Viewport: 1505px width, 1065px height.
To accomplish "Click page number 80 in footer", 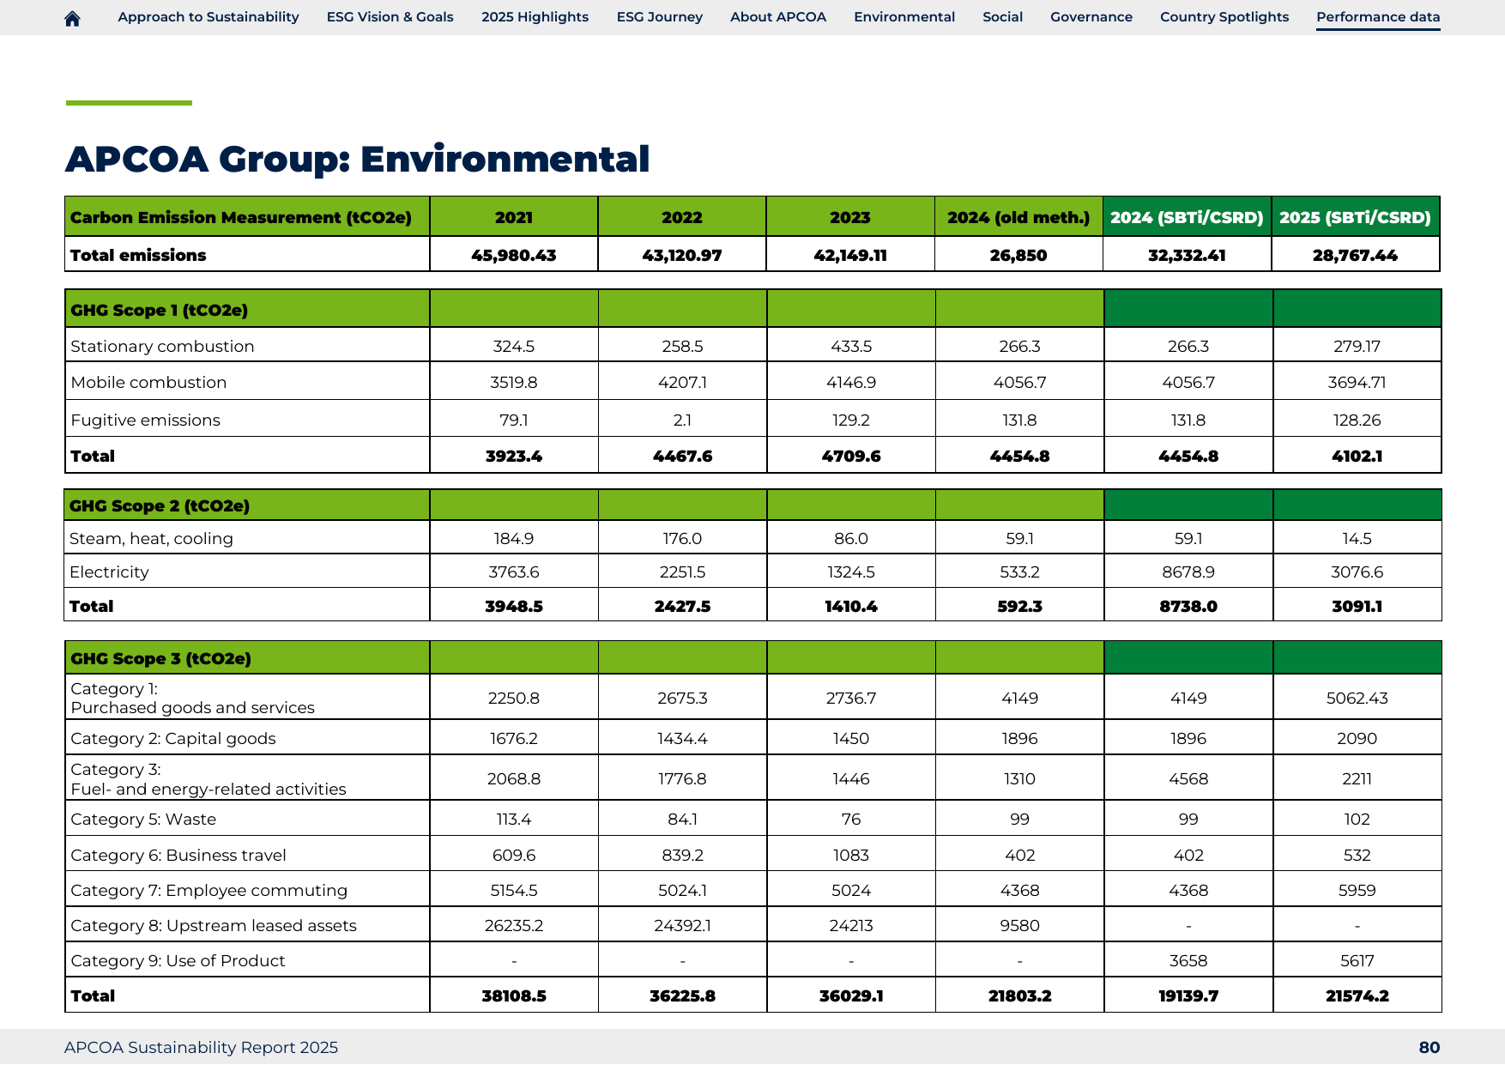I will (1429, 1047).
